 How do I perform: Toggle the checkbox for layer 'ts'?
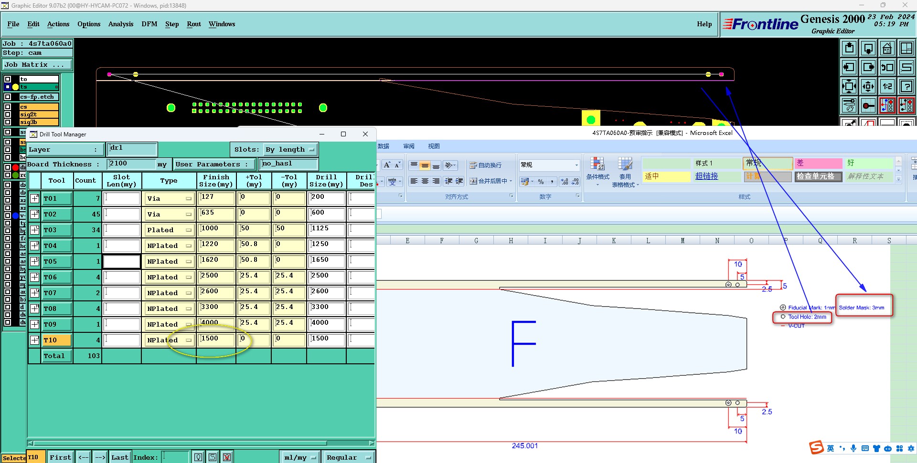pyautogui.click(x=8, y=87)
